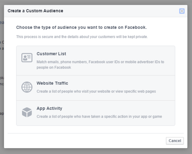
Task: Select the Customer List heading
Action: [51, 54]
